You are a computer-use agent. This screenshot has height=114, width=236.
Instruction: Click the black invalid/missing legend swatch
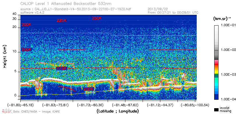(217, 110)
